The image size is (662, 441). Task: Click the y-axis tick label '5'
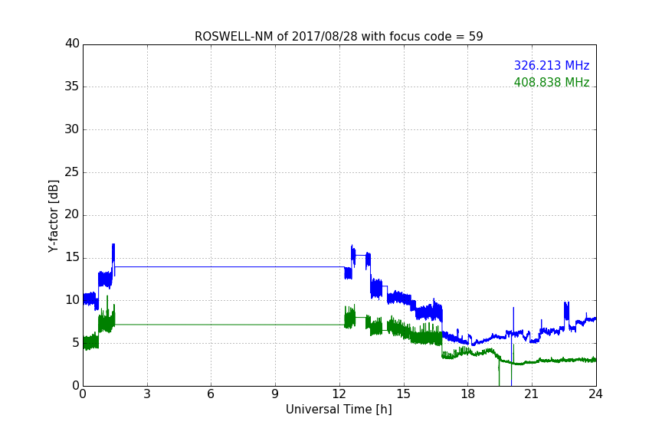pos(76,343)
